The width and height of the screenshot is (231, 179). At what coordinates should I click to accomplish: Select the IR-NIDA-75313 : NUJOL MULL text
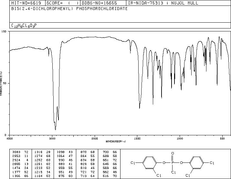pyautogui.click(x=163, y=3)
